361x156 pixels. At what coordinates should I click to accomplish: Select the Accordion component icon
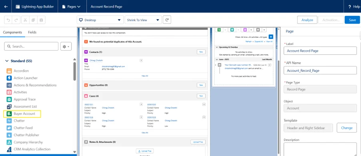coord(9,71)
